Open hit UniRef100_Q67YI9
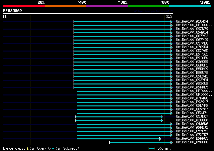This screenshot has width=214, height=151. pos(192,40)
